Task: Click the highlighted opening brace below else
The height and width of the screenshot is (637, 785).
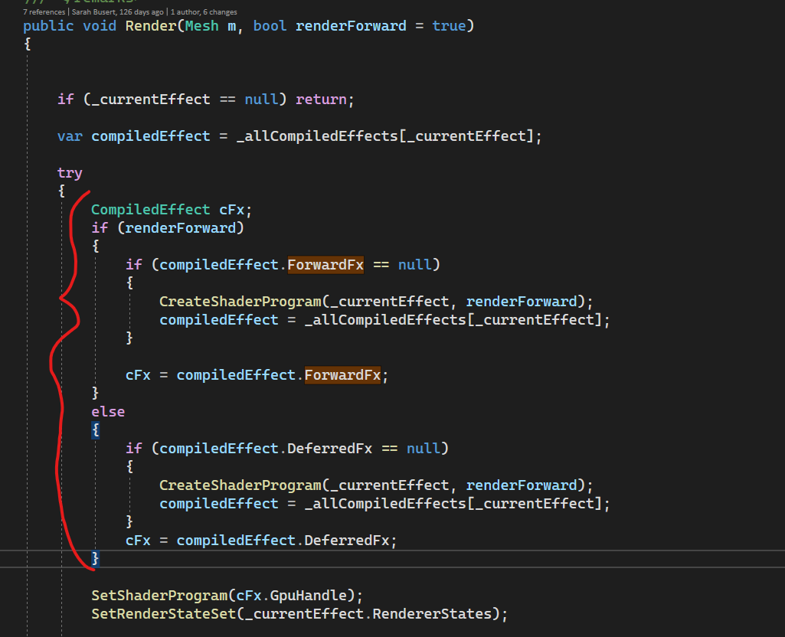Action: click(96, 430)
